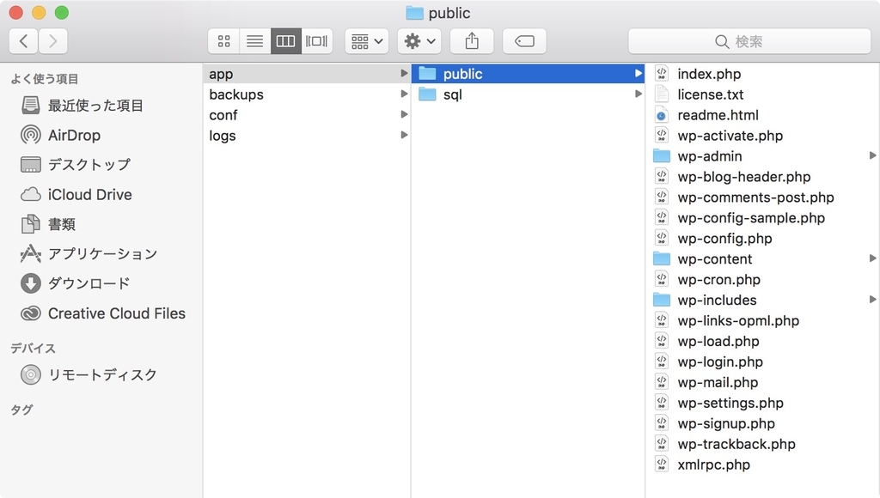Open アプリケーション in the sidebar
The height and width of the screenshot is (498, 880).
[x=89, y=254]
